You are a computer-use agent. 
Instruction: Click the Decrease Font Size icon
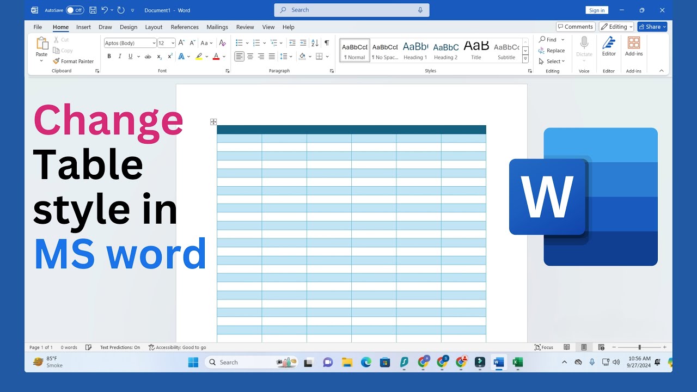pos(192,42)
